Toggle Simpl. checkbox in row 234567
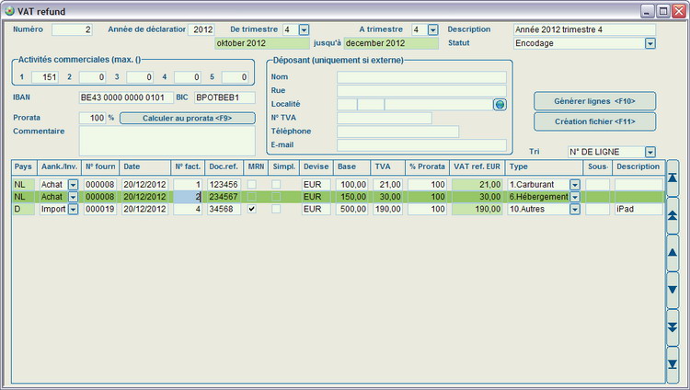690x390 pixels. click(x=276, y=197)
